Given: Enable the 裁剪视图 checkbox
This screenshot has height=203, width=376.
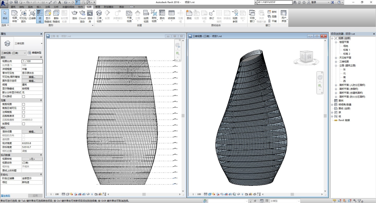Looking at the screenshot, I should pos(23,104).
